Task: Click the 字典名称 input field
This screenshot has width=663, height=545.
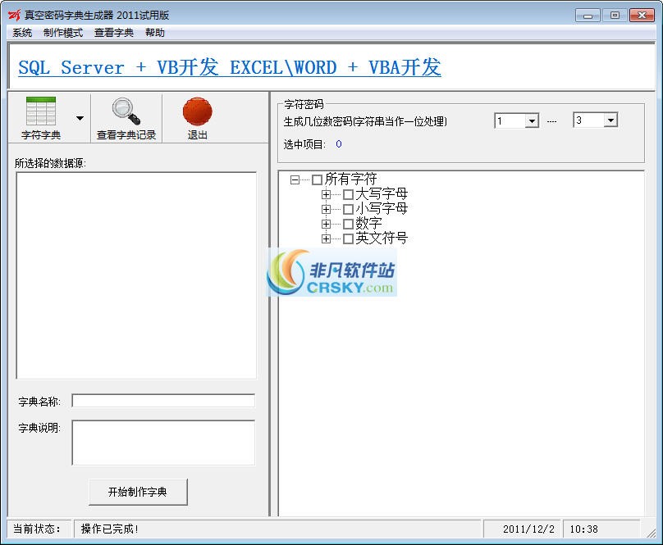Action: tap(163, 401)
